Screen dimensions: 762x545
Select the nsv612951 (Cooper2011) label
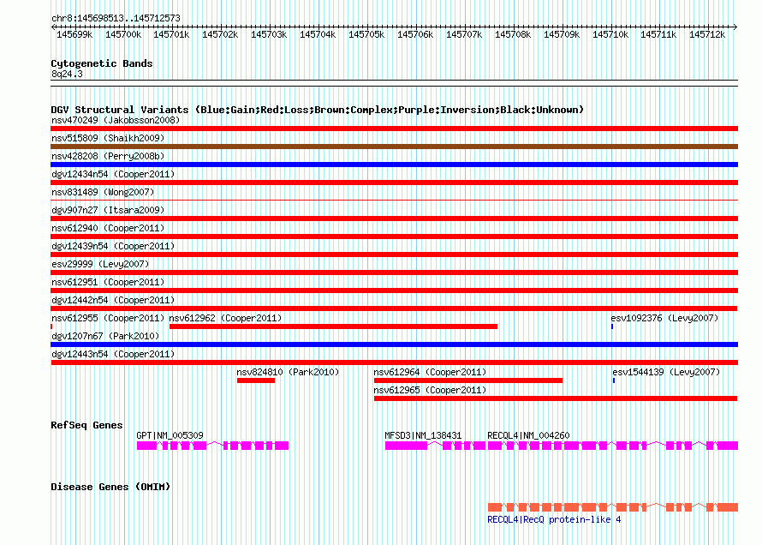coord(108,282)
